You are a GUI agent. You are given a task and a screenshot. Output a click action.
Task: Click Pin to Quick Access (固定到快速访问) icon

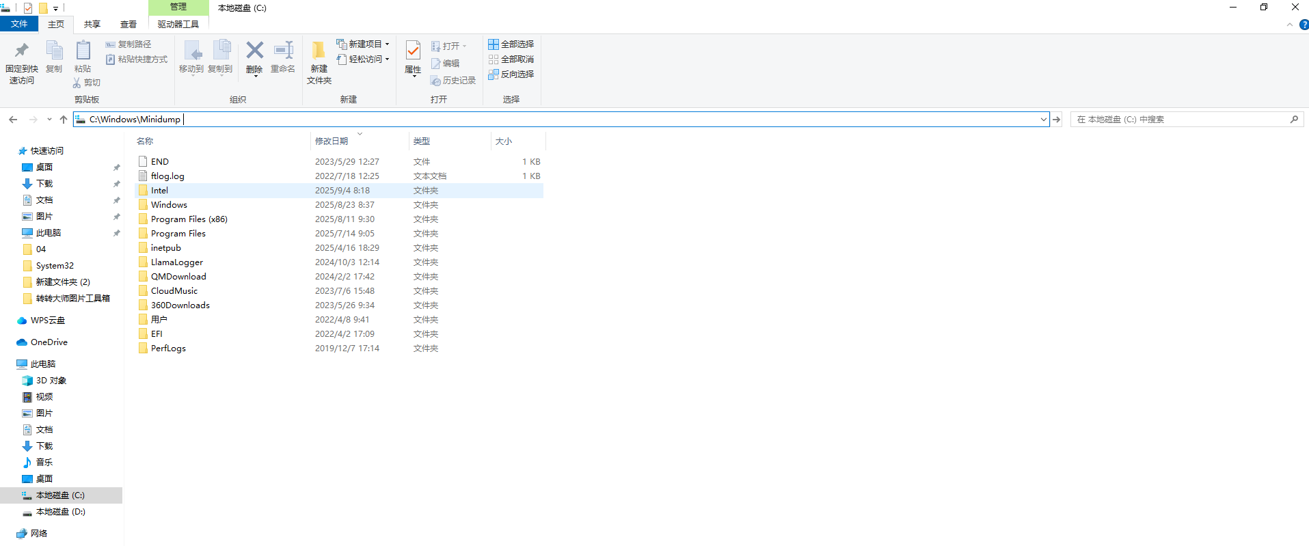22,52
